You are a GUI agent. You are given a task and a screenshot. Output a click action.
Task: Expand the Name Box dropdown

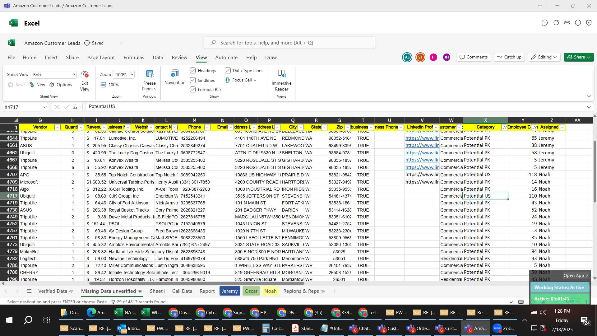(x=45, y=107)
